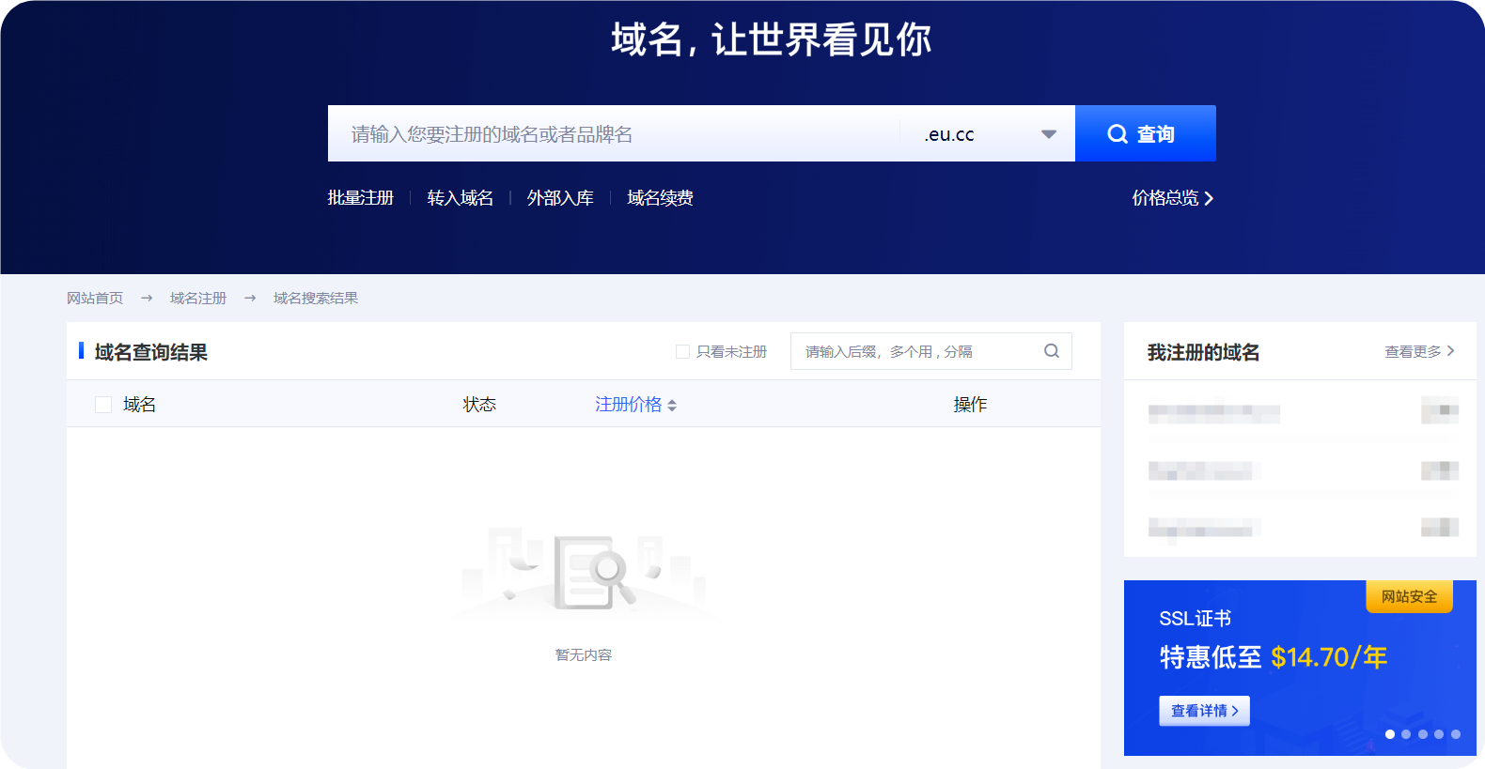The width and height of the screenshot is (1485, 769).
Task: Click 查看详情 on SSL banner
Action: pyautogui.click(x=1204, y=711)
